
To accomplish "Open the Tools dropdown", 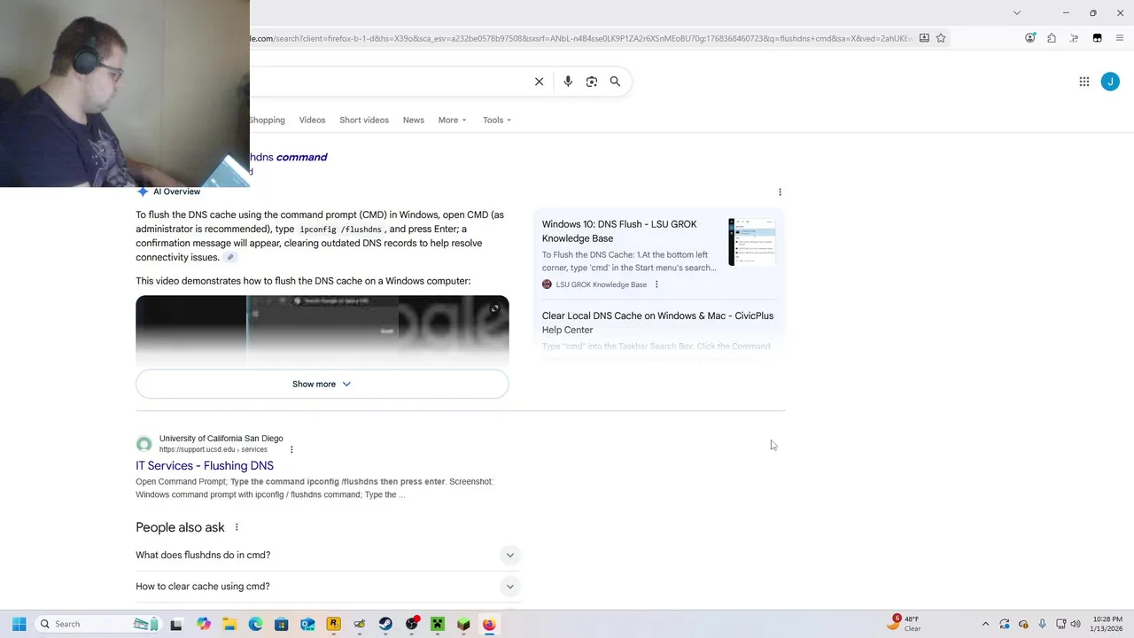I will pos(497,120).
